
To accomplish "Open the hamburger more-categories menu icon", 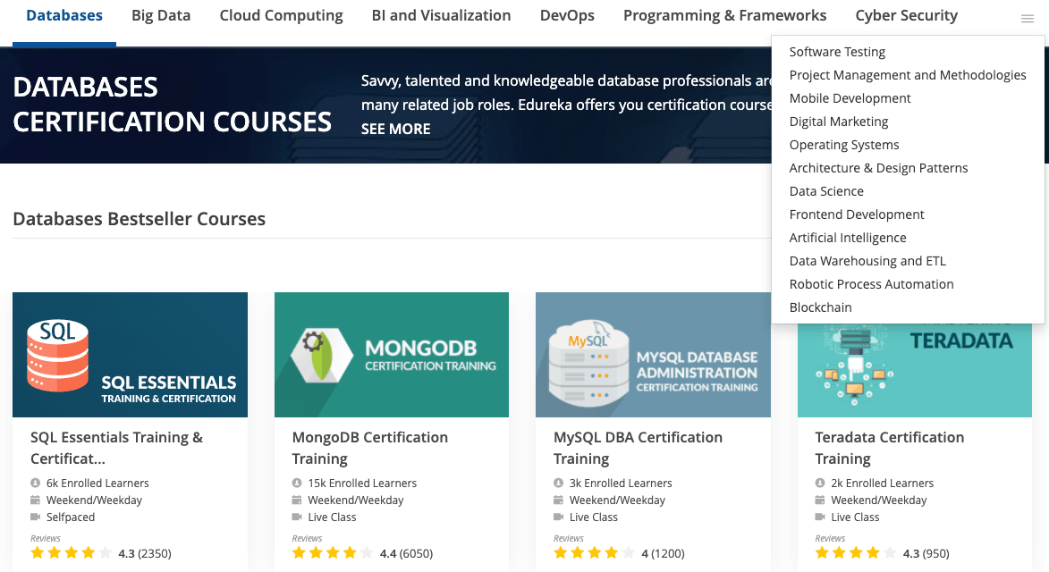I will coord(1027,19).
